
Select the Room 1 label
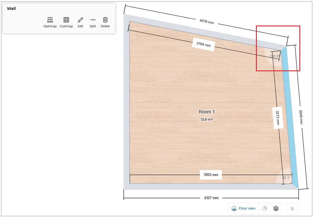206,112
